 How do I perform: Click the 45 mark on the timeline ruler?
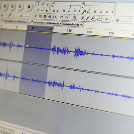point(51,29)
